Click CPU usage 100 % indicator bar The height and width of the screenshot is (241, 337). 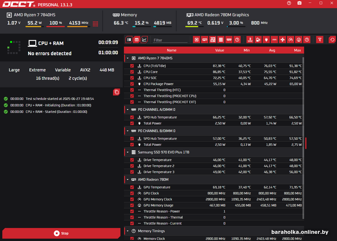[56, 27]
